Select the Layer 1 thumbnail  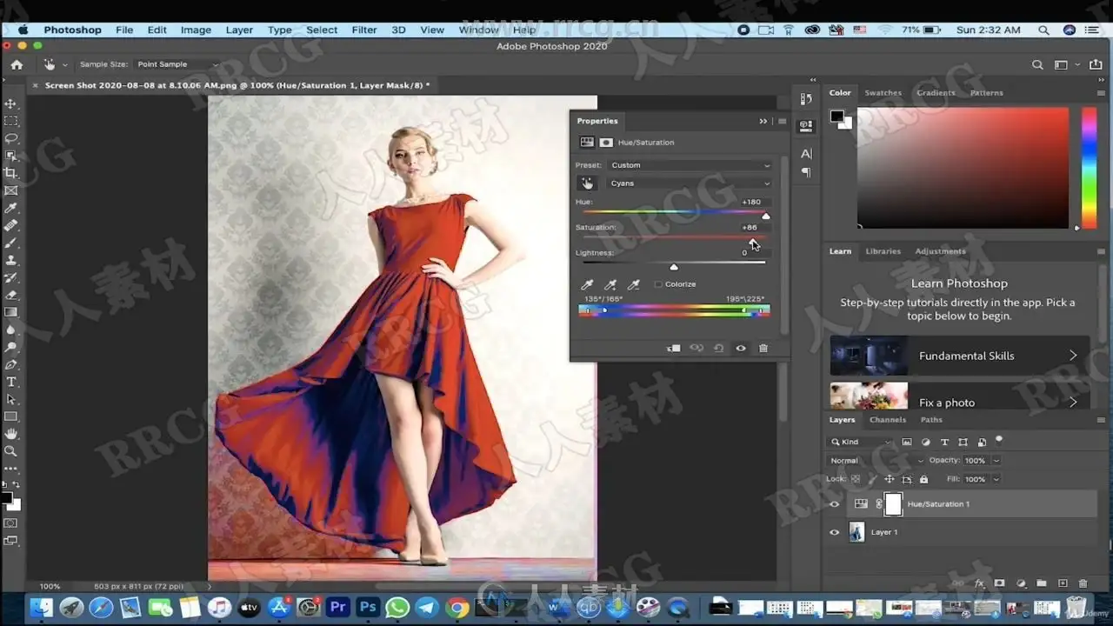tap(856, 532)
